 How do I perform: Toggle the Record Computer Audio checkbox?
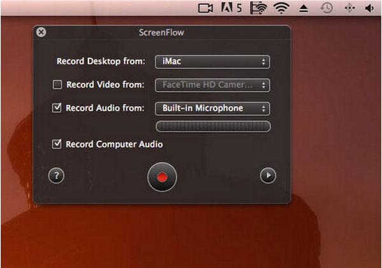tap(57, 144)
